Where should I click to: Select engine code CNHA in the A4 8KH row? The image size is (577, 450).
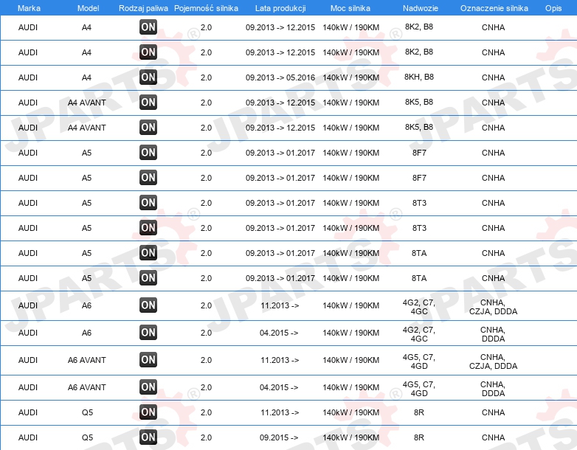point(493,77)
